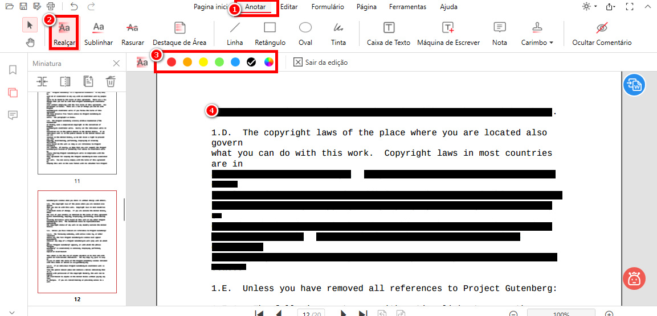Pick the Retângulo shape tool

(270, 34)
